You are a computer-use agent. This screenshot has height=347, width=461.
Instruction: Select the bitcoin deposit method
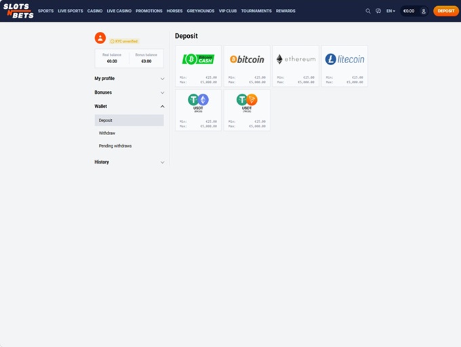pos(247,66)
